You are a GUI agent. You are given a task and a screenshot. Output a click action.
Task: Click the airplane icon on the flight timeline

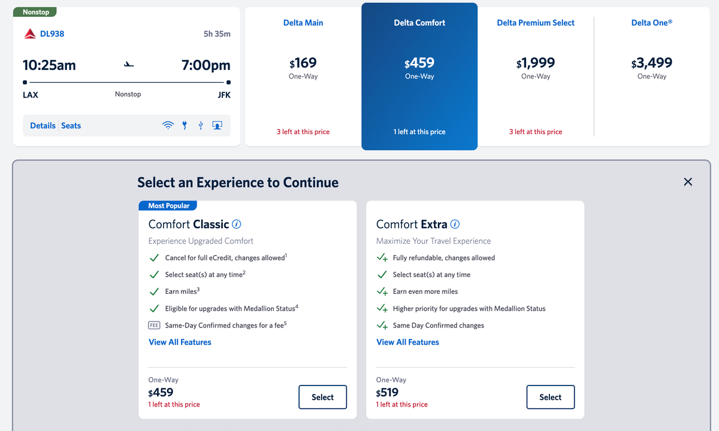pos(128,66)
